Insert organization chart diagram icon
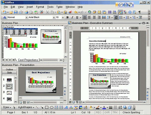 tap(71, 107)
